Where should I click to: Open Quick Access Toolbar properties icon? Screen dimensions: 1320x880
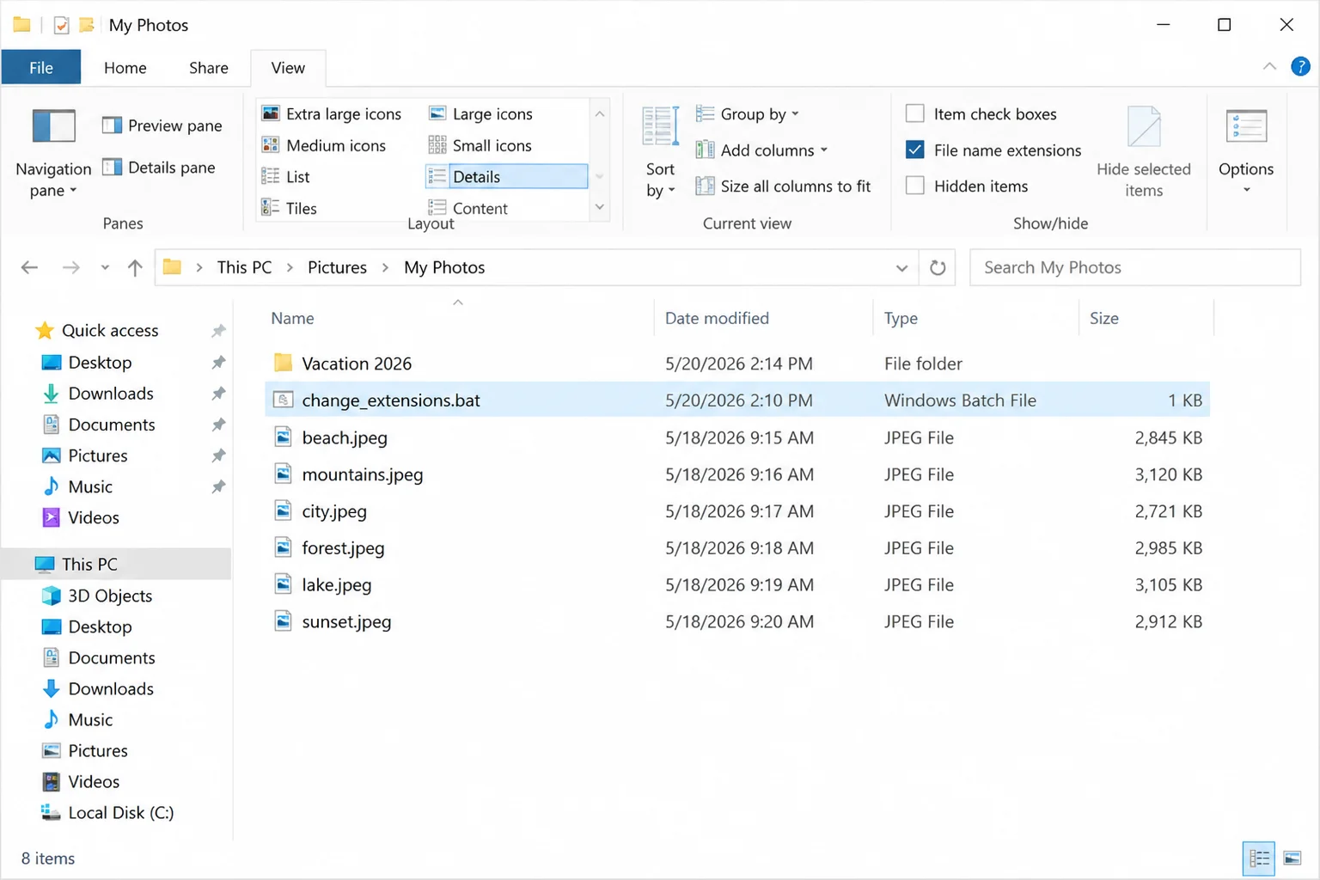tap(61, 25)
